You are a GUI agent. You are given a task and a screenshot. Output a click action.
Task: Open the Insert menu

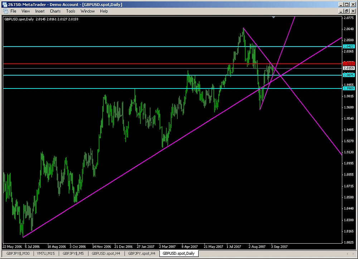(40, 11)
